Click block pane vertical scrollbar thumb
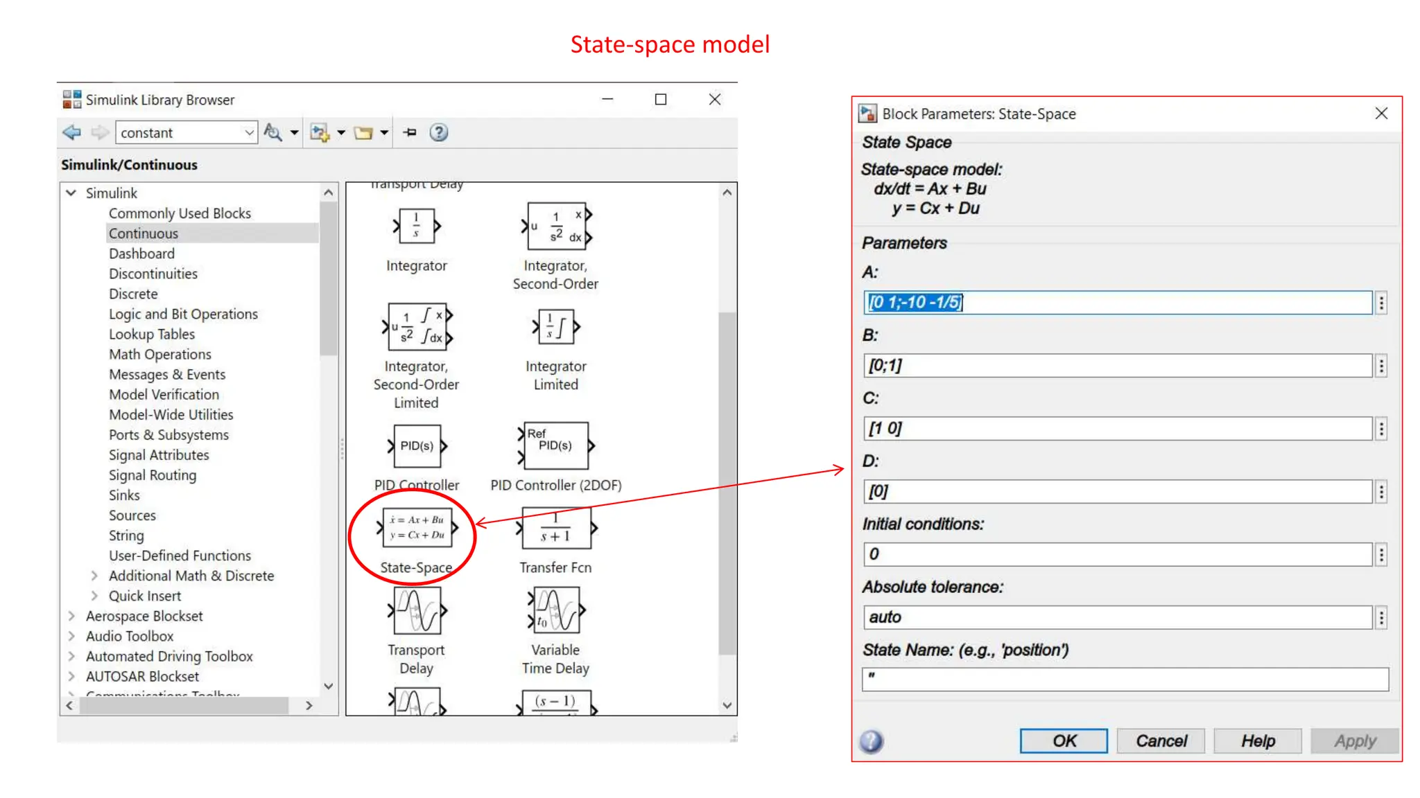The height and width of the screenshot is (798, 1420). tap(727, 484)
